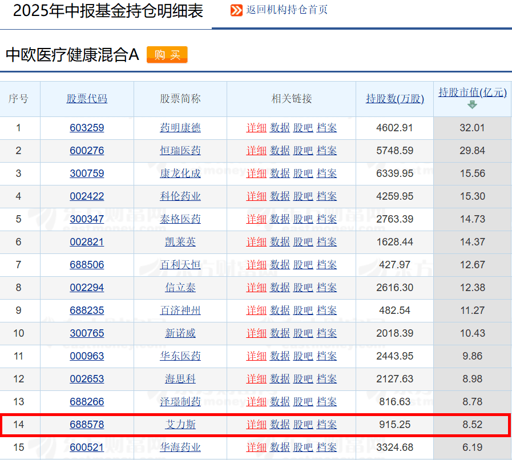Screen dimensions: 512x460
Task: Open 详细 link in 华东医药 row
Action: click(x=256, y=356)
